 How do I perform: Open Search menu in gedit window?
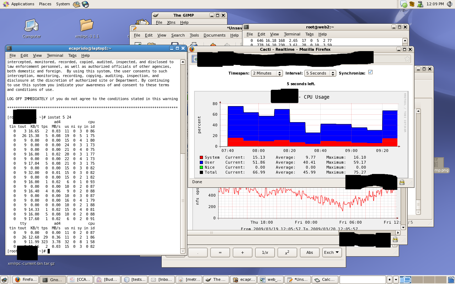pos(178,35)
